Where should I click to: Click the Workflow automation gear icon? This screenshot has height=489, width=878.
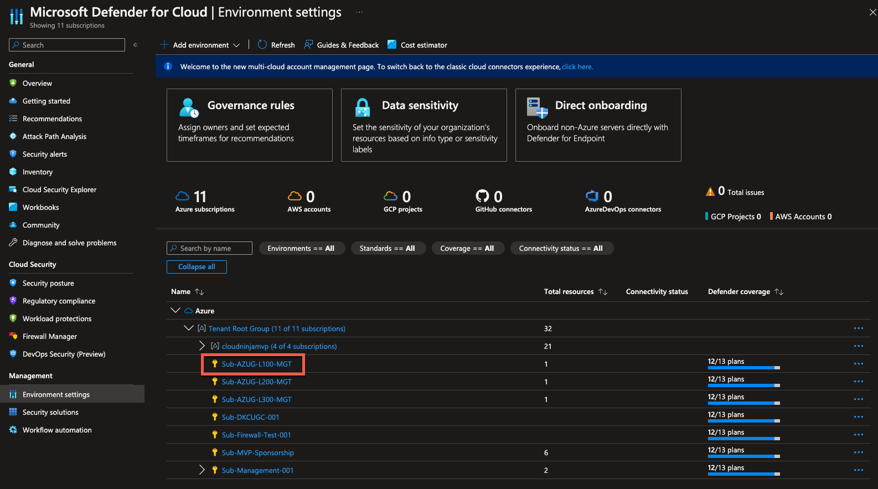13,430
